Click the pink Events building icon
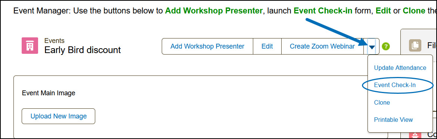 coord(30,46)
